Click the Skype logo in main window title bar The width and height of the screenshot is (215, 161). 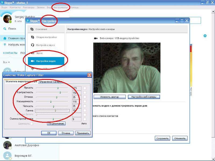coord(2,3)
